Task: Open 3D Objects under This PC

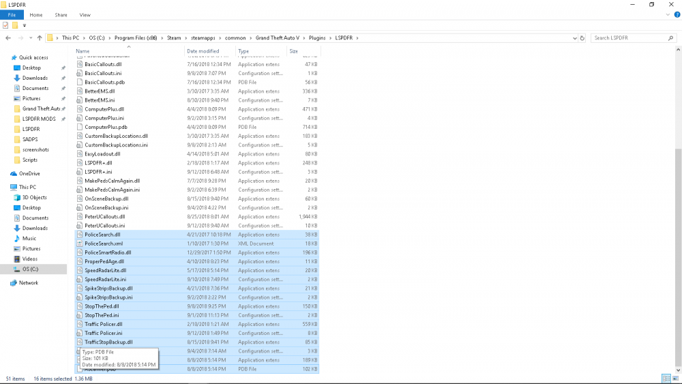Action: tap(34, 197)
